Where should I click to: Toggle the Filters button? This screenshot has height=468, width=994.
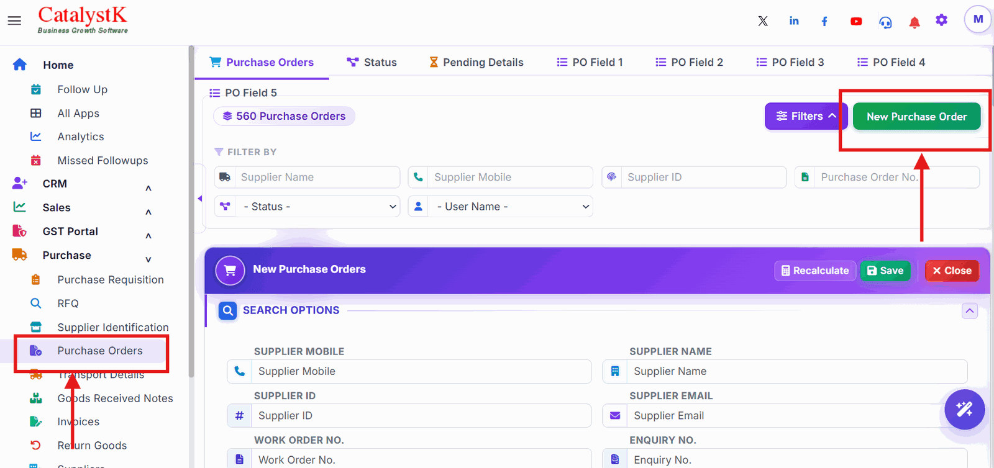coord(806,116)
